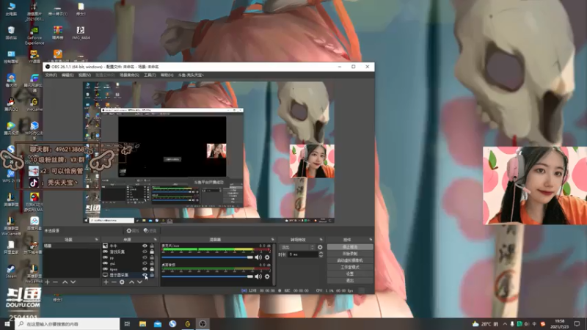Remove the selected scene with the minus button
Viewport: 587px width, 330px height.
pos(56,282)
